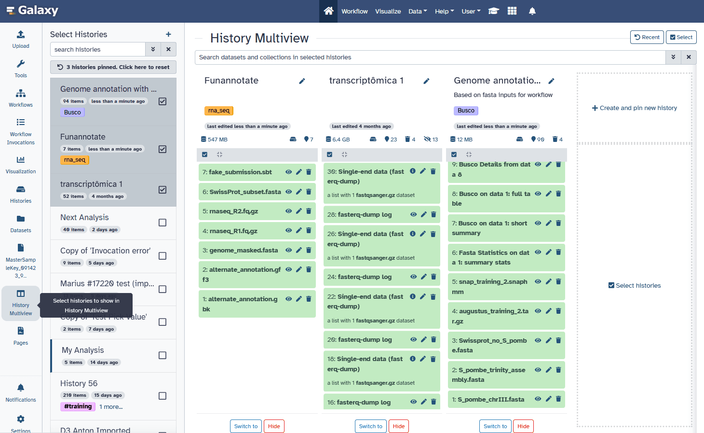Open the Visualize menu item
The height and width of the screenshot is (433, 704).
pos(388,11)
